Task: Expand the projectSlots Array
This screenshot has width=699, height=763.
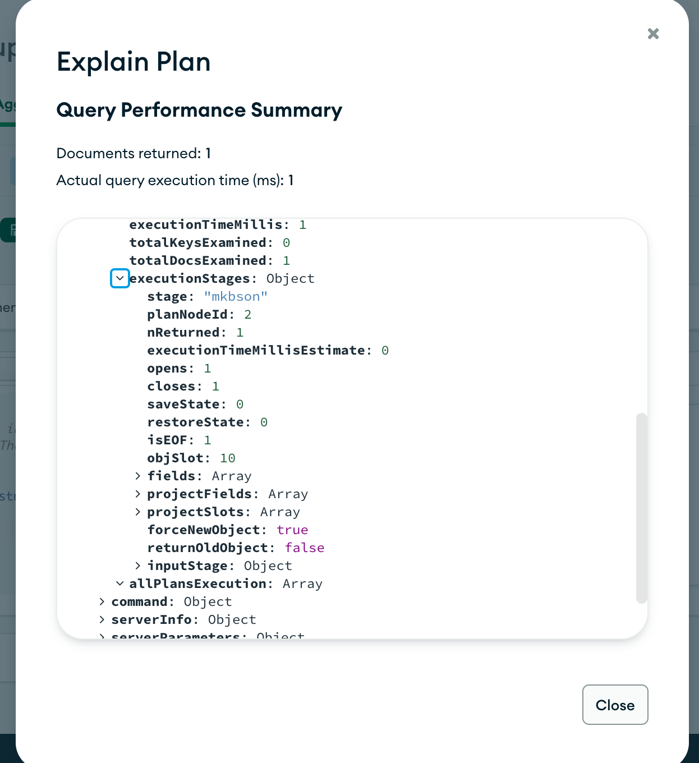Action: tap(138, 512)
